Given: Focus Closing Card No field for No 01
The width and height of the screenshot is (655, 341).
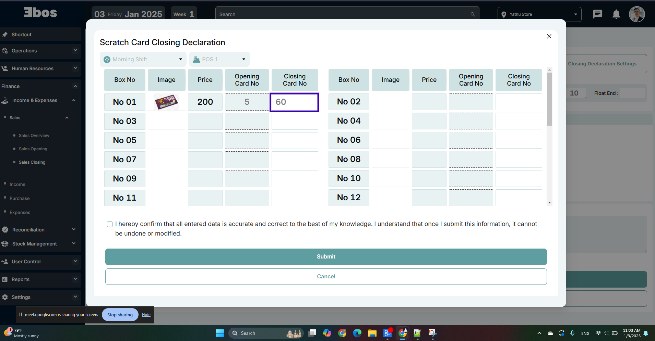Looking at the screenshot, I should pyautogui.click(x=295, y=102).
